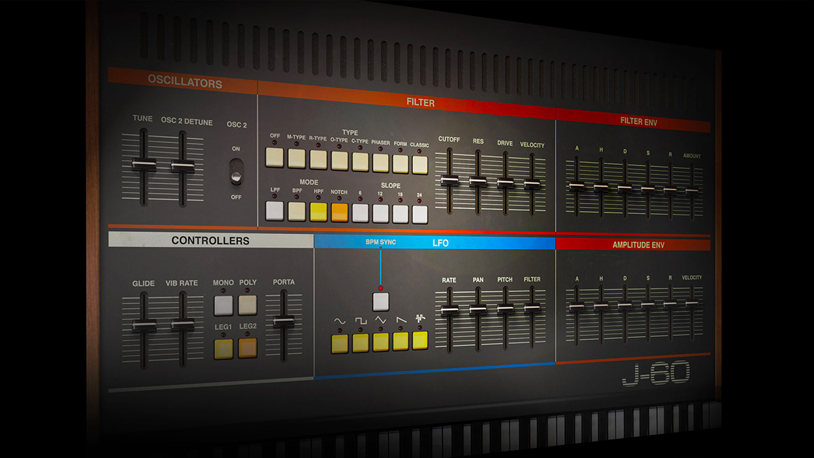Viewport: 814px width, 458px height.
Task: Select the CLASSIC filter type
Action: click(x=420, y=165)
